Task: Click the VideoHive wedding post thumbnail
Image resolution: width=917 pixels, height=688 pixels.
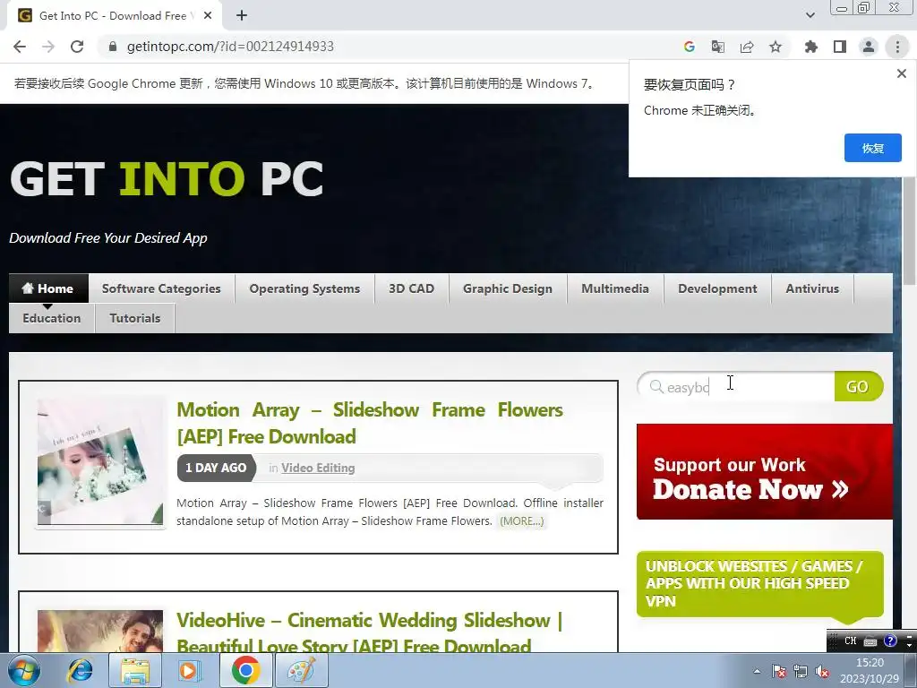Action: click(100, 632)
